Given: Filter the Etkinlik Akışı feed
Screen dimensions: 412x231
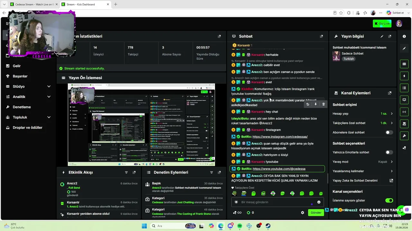Looking at the screenshot, I should (x=126, y=172).
